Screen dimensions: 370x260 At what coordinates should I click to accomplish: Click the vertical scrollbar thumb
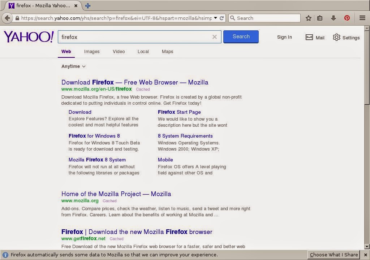click(367, 68)
